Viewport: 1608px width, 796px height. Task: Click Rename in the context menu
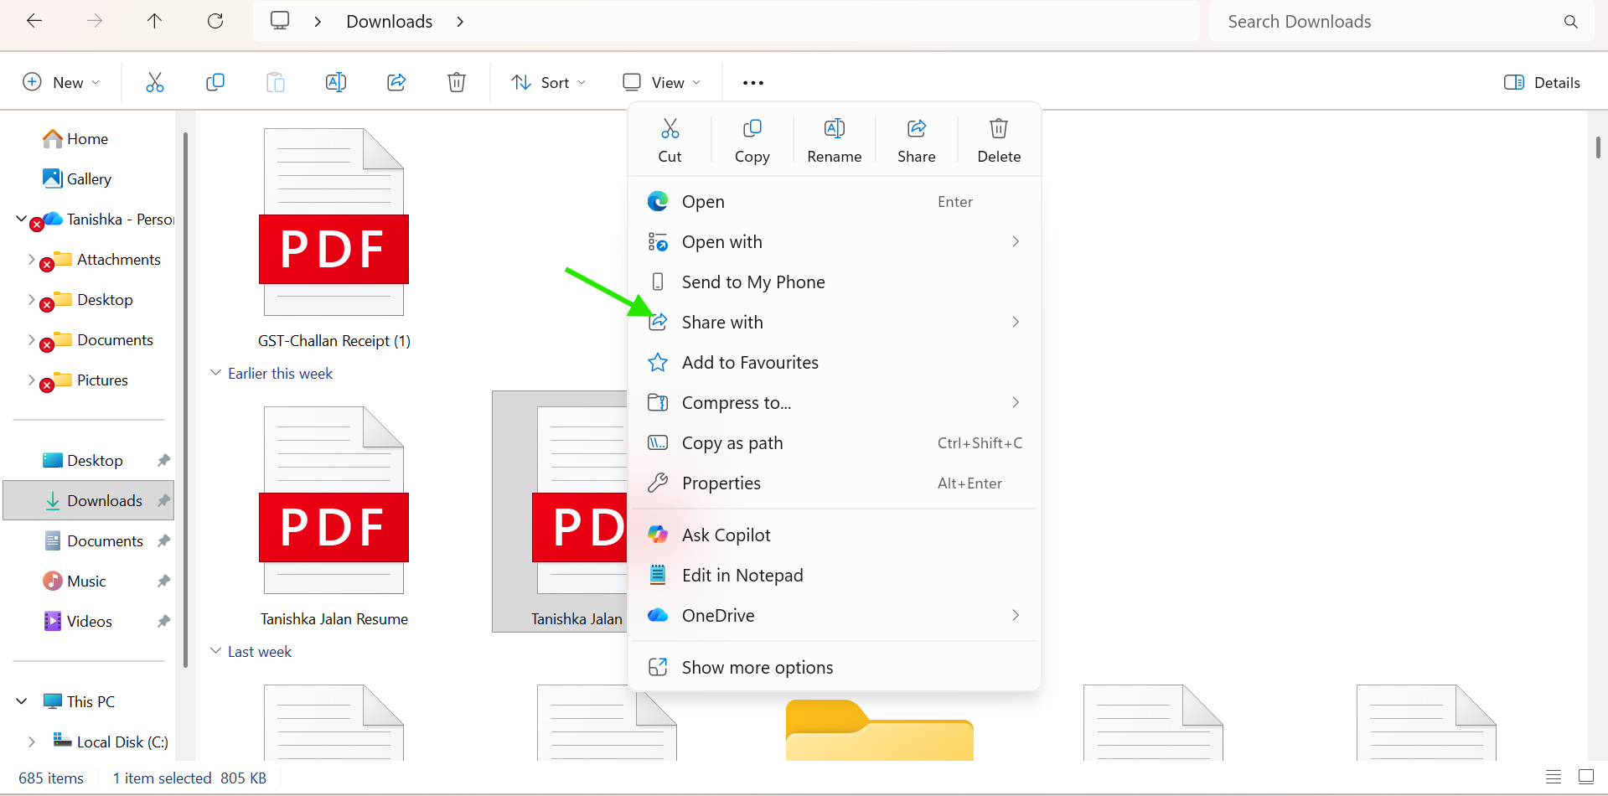tap(834, 141)
